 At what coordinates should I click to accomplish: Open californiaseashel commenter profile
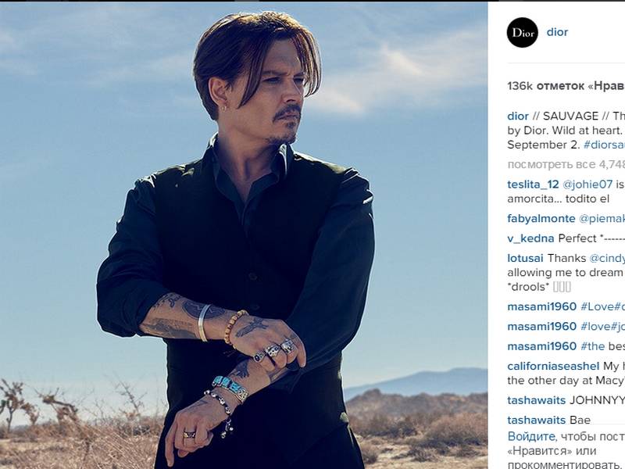pos(553,366)
